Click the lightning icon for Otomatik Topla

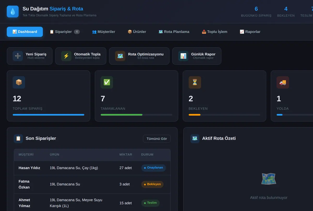pos(66,56)
